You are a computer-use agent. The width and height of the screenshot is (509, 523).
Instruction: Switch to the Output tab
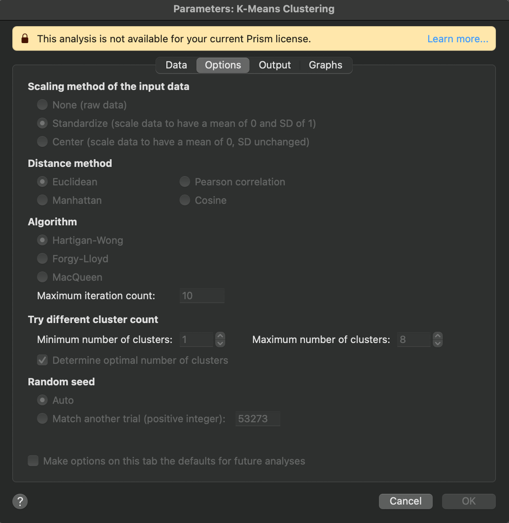coord(275,65)
